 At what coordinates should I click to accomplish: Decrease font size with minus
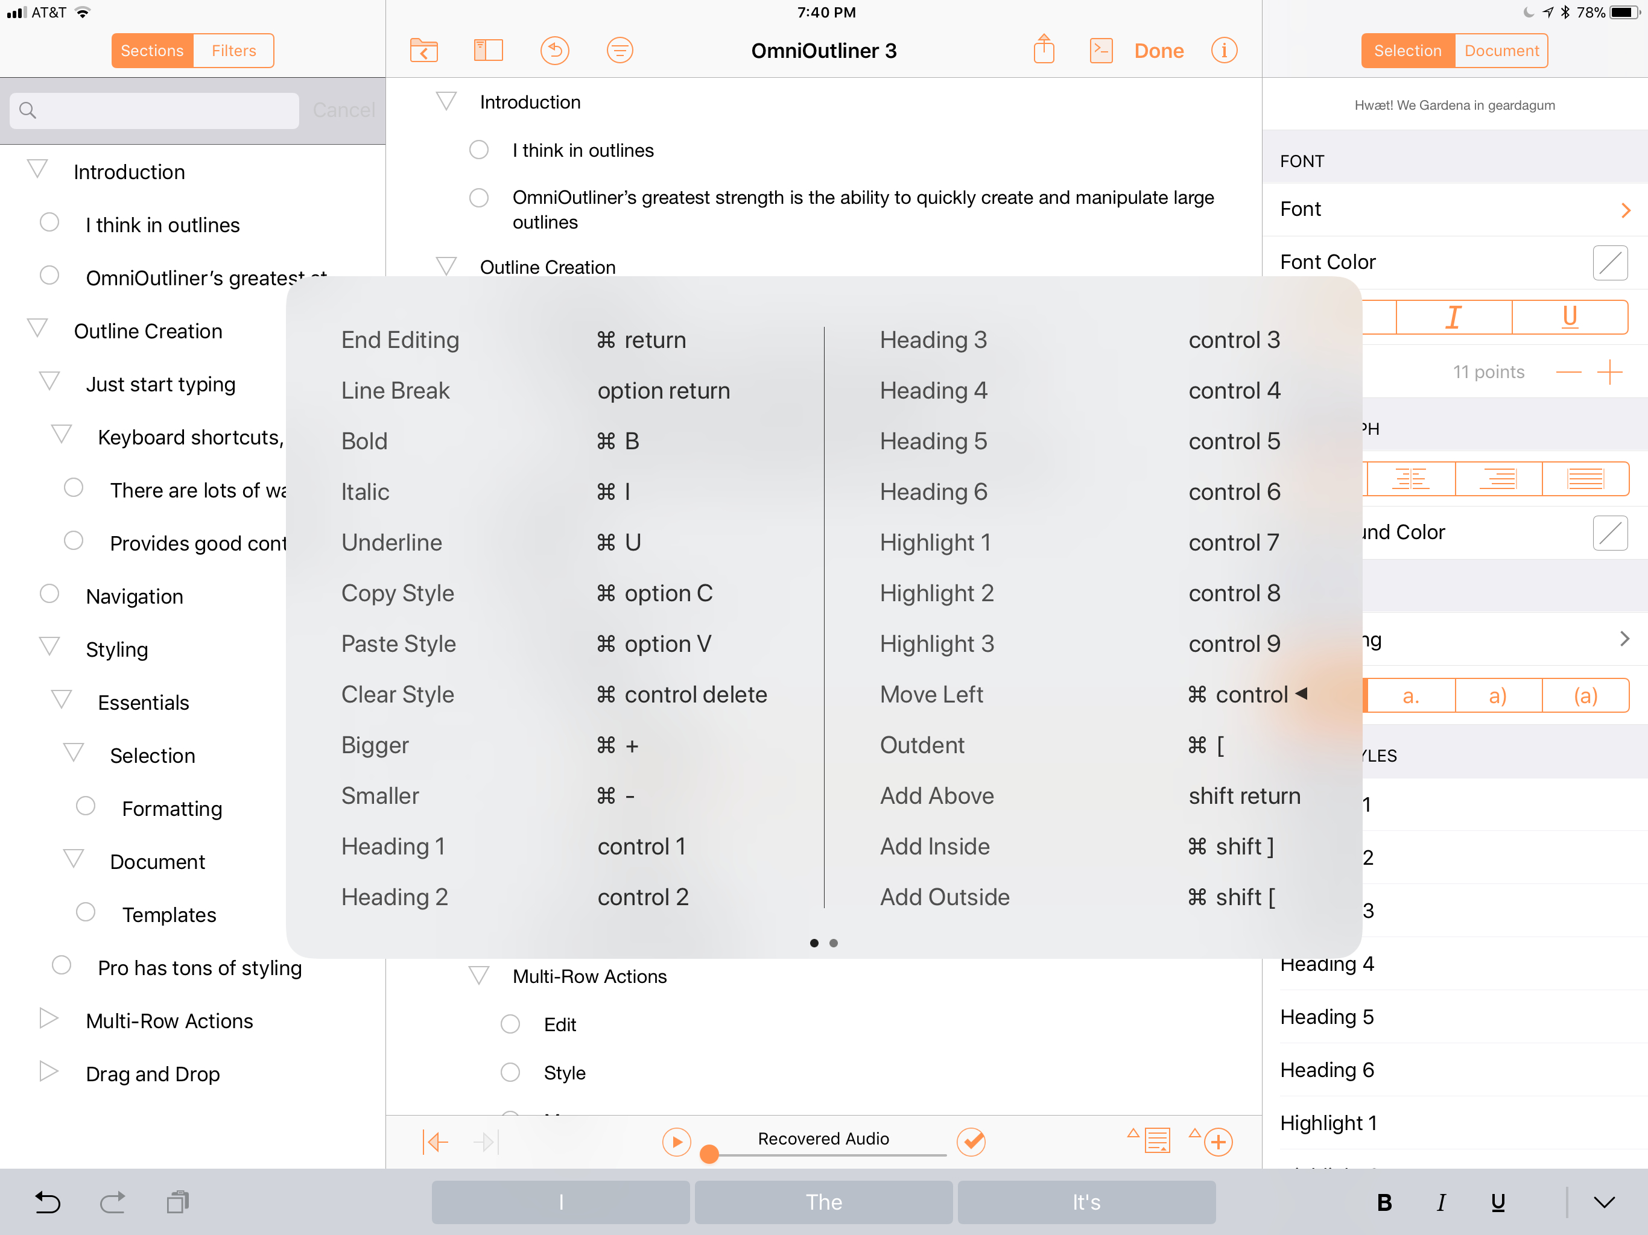[1568, 371]
